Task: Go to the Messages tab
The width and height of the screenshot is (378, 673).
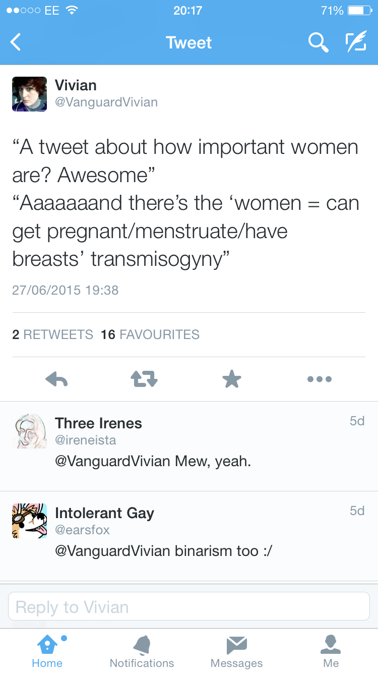Action: pos(236,651)
